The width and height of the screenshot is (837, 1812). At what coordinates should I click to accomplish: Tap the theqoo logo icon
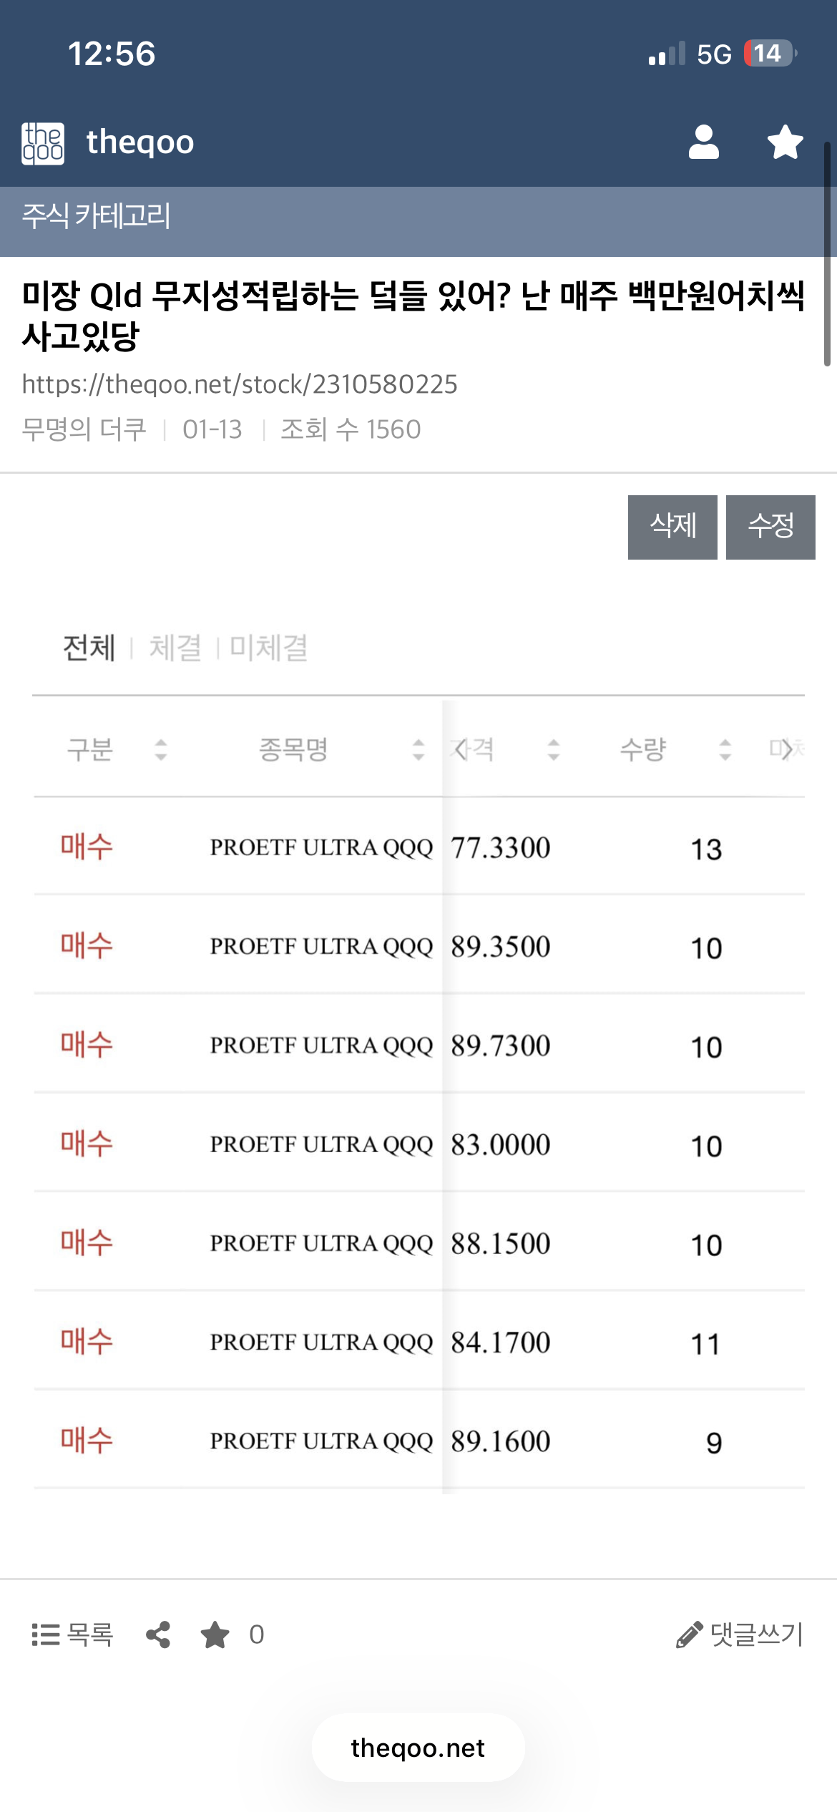tap(43, 143)
